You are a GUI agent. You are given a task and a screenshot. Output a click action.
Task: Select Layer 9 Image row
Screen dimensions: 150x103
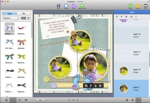(131, 89)
